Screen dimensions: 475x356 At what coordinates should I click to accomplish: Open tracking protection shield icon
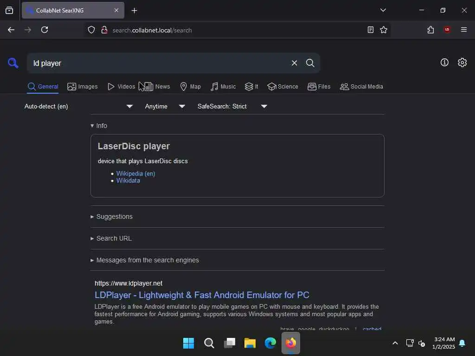91,30
